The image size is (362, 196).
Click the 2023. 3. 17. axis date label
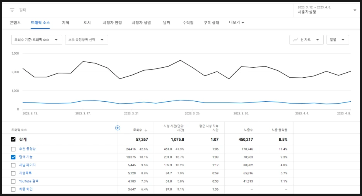click(83, 113)
